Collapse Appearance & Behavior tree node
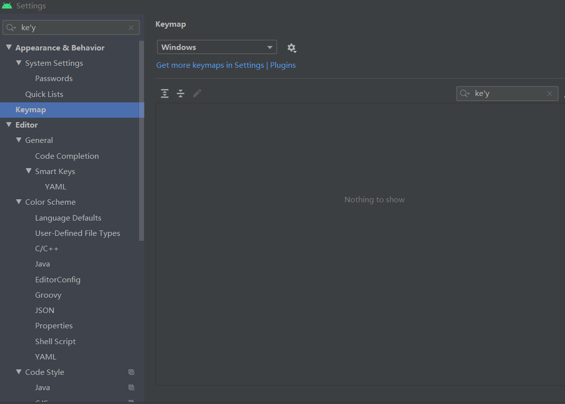Screen dimensions: 565x404 tap(9, 47)
